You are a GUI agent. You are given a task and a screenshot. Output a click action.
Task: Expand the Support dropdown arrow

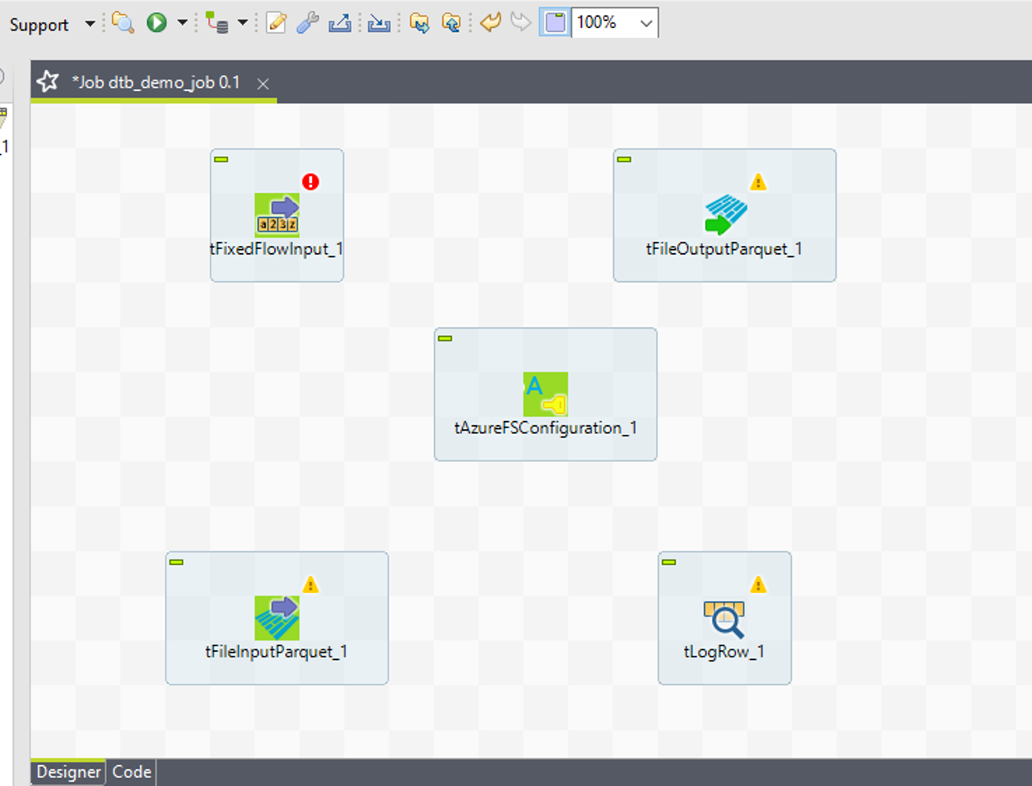pos(90,24)
